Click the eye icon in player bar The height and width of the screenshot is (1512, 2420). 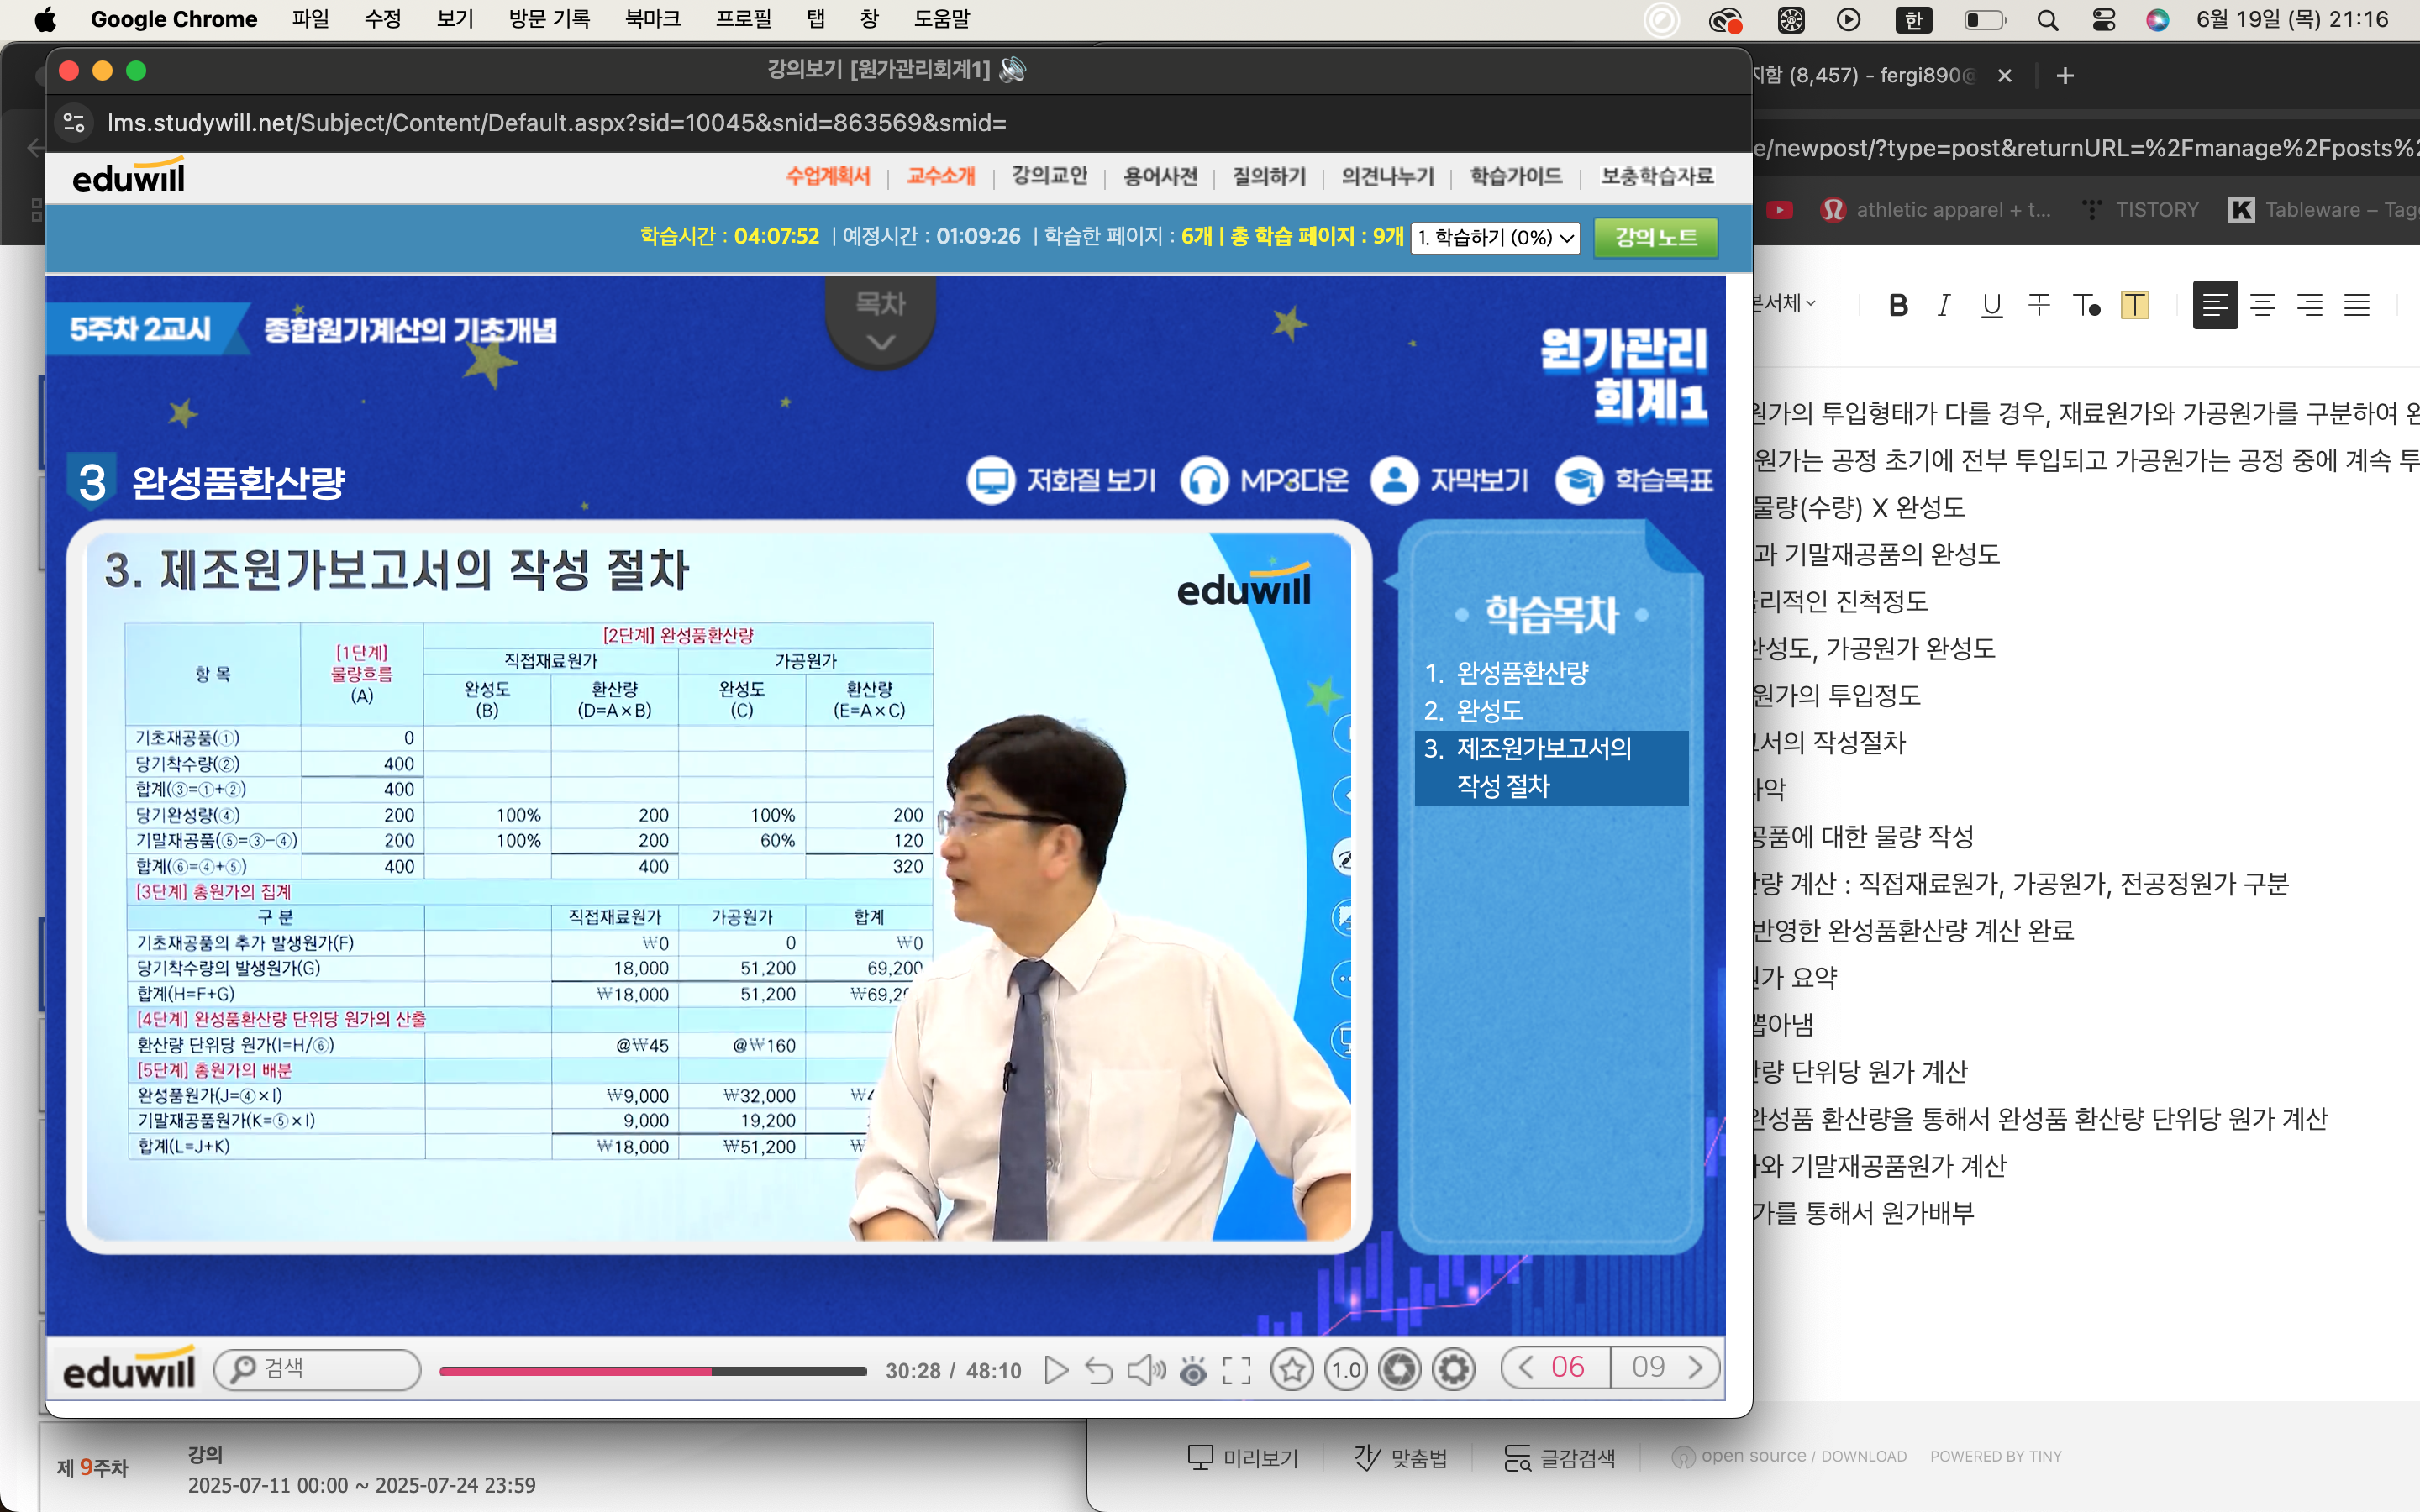(1193, 1369)
